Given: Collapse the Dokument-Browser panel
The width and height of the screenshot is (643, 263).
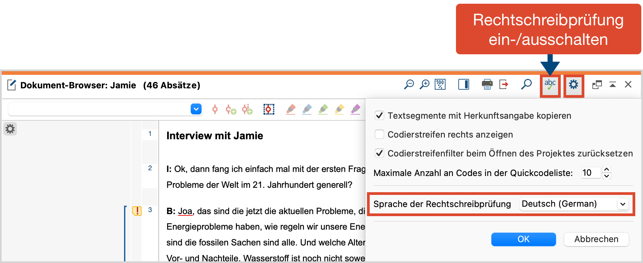Looking at the screenshot, I should 613,85.
